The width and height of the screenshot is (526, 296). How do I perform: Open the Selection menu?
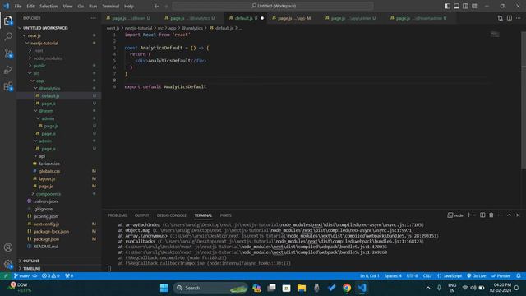click(x=48, y=6)
